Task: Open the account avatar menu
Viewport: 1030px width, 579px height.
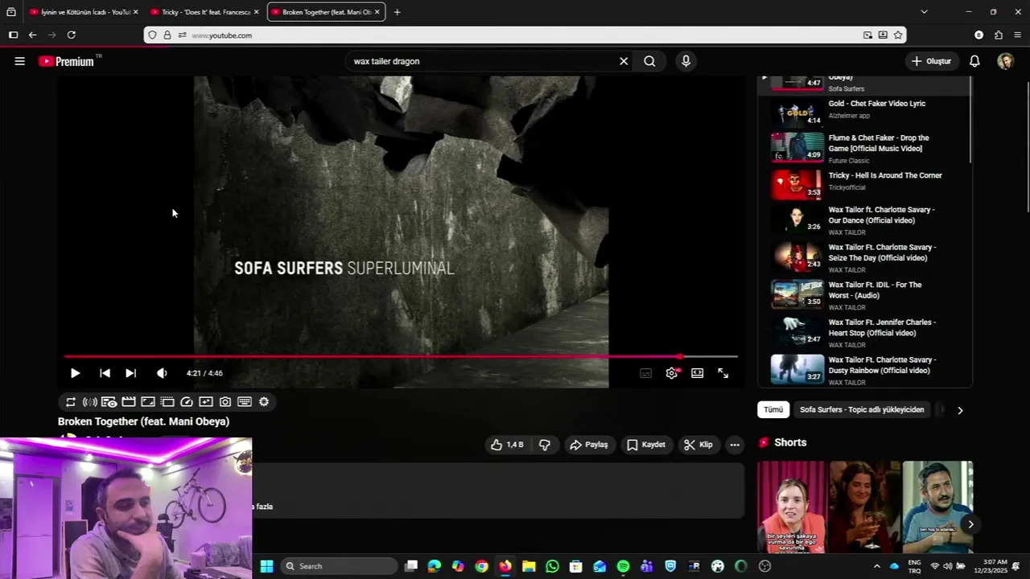Action: pos(1005,61)
